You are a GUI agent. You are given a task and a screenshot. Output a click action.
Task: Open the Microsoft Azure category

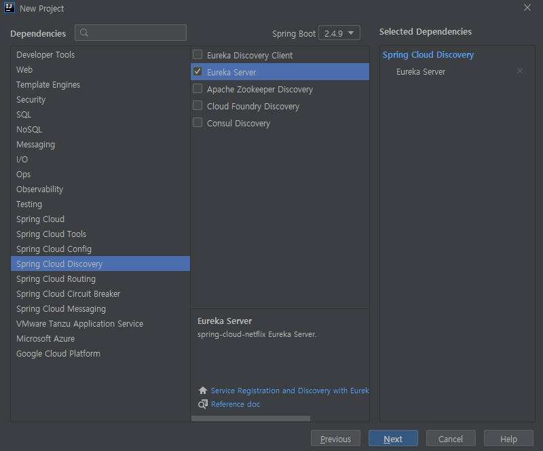[100, 338]
